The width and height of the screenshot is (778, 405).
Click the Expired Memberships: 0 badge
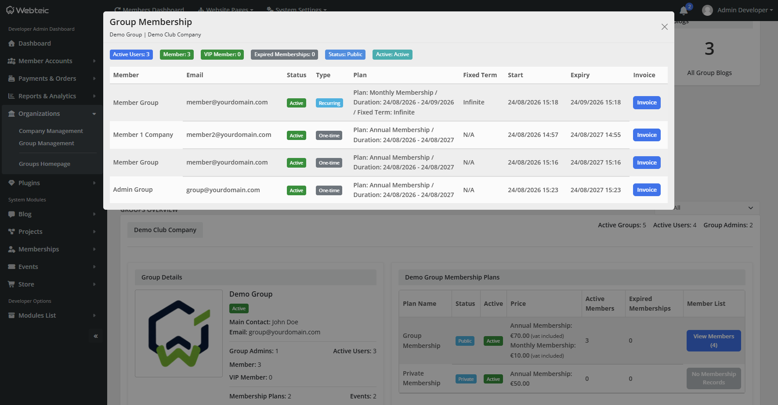tap(285, 54)
